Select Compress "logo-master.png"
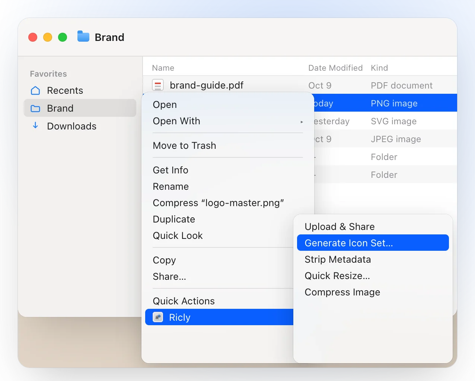 tap(227, 203)
